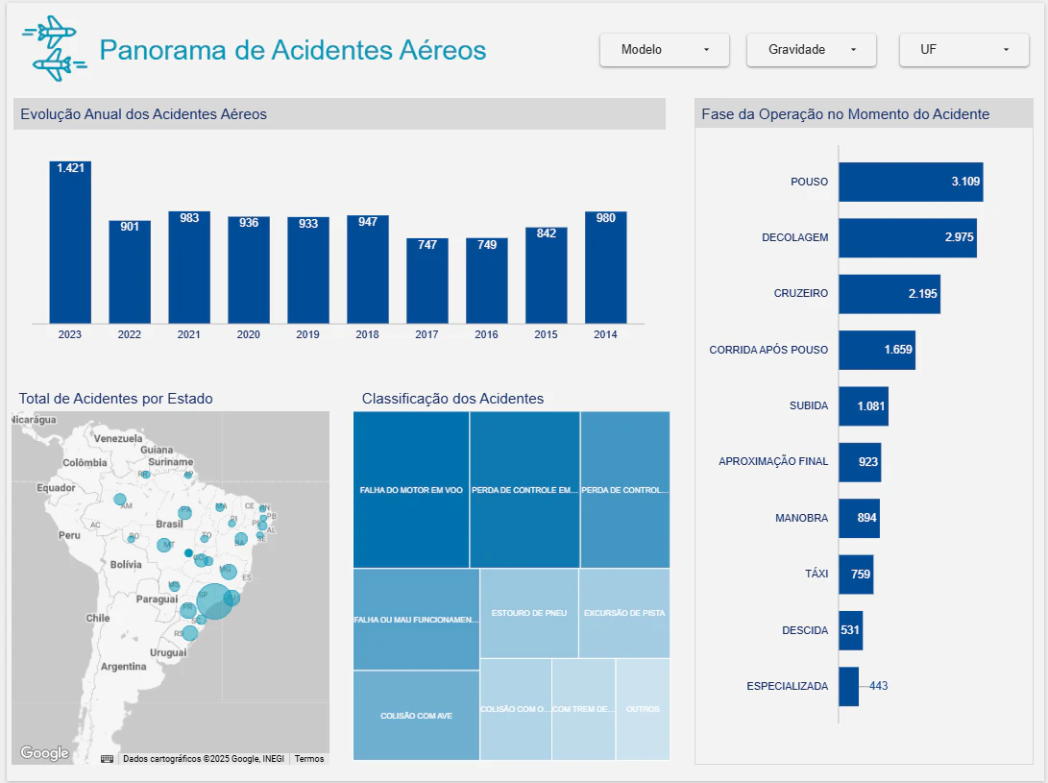Click the 443 value label
Image resolution: width=1048 pixels, height=783 pixels.
point(878,686)
